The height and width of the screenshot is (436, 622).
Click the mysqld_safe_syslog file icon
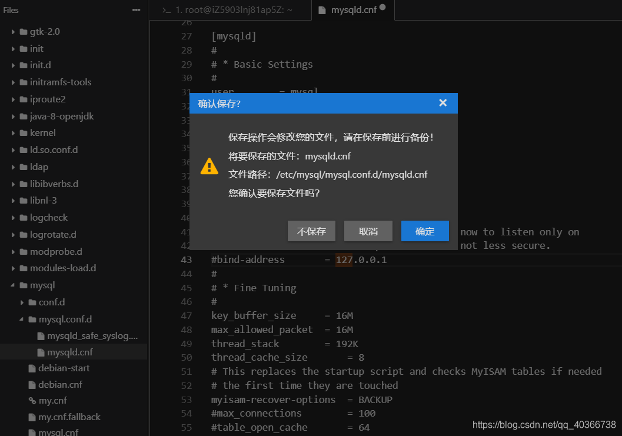pyautogui.click(x=41, y=336)
